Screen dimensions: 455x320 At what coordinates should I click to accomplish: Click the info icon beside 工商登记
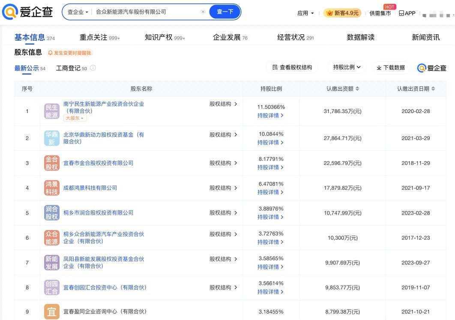[93, 68]
